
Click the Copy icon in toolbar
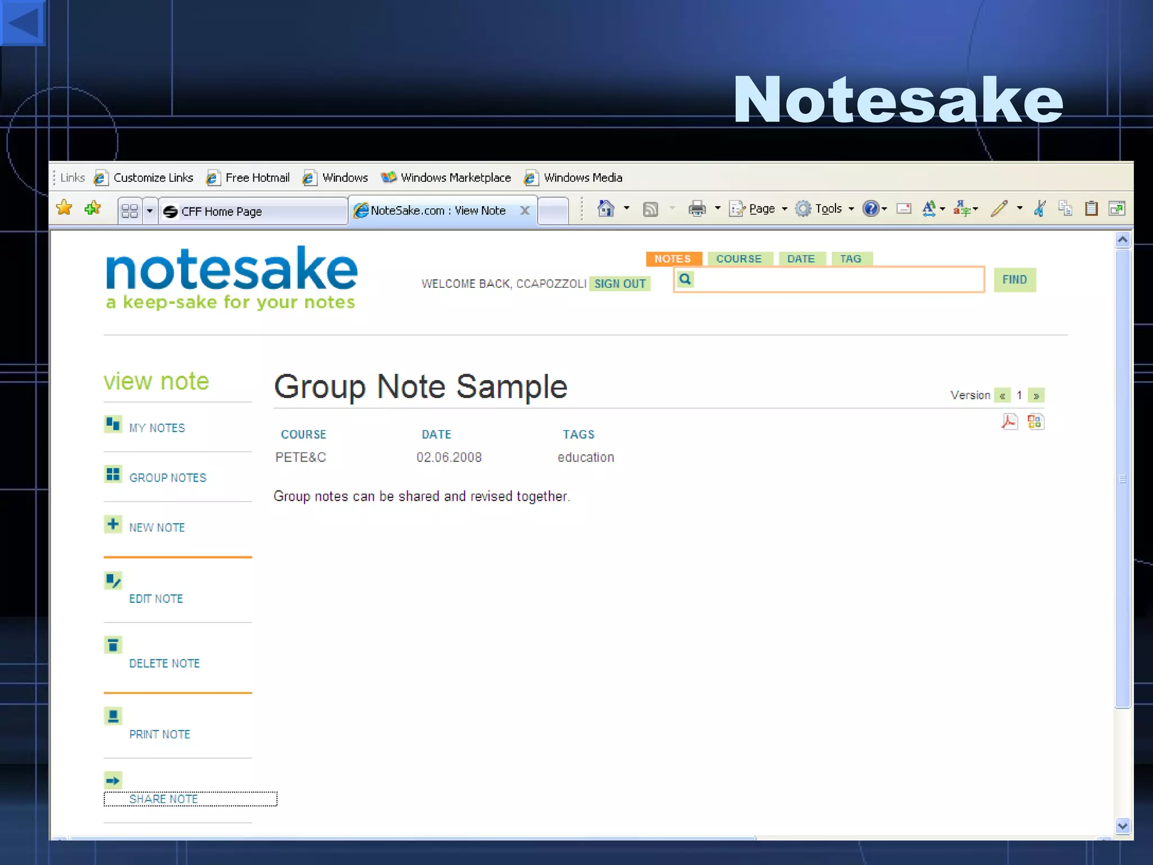[x=1065, y=208]
